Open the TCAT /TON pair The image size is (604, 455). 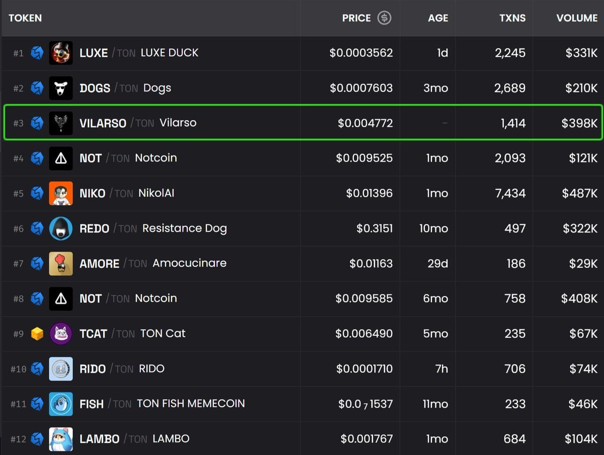click(107, 334)
